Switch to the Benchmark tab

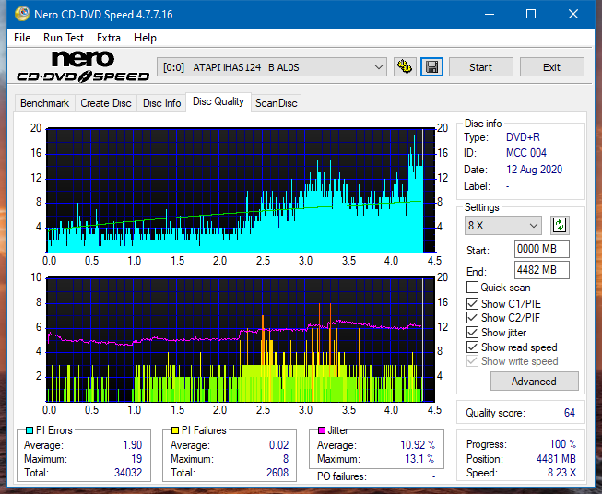[45, 103]
